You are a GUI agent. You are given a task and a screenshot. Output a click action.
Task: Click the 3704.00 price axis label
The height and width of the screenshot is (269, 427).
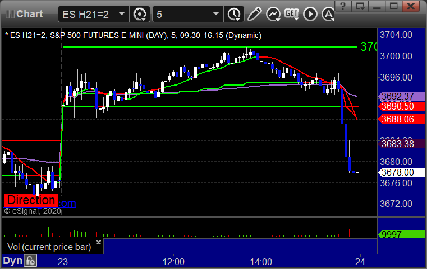click(x=396, y=35)
